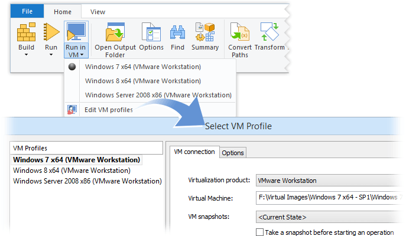Select the Windows 7 x64 radio bullet in menu
406x236 pixels.
(72, 67)
